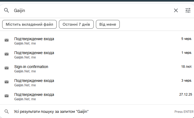Click the envelope icon of 5 черв. email
Screen dimensions: 194x118
(x=7, y=40)
